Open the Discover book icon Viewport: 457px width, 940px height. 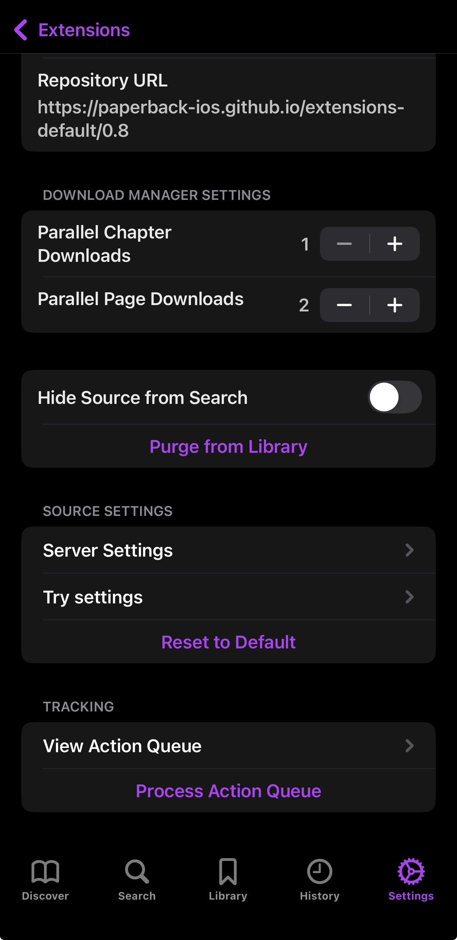tap(45, 871)
